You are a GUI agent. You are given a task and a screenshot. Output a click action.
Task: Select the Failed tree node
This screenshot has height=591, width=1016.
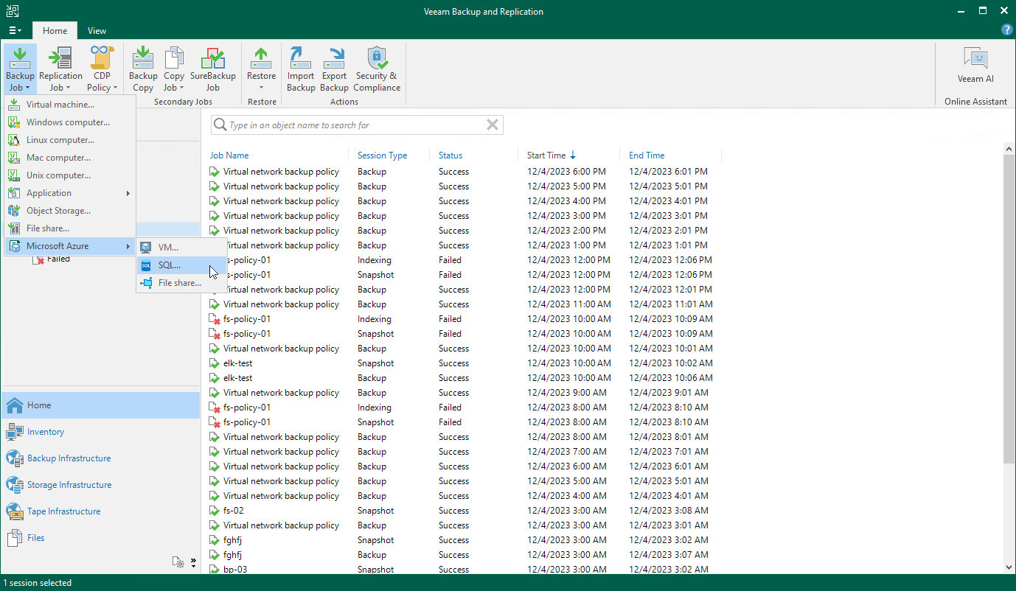coord(58,259)
